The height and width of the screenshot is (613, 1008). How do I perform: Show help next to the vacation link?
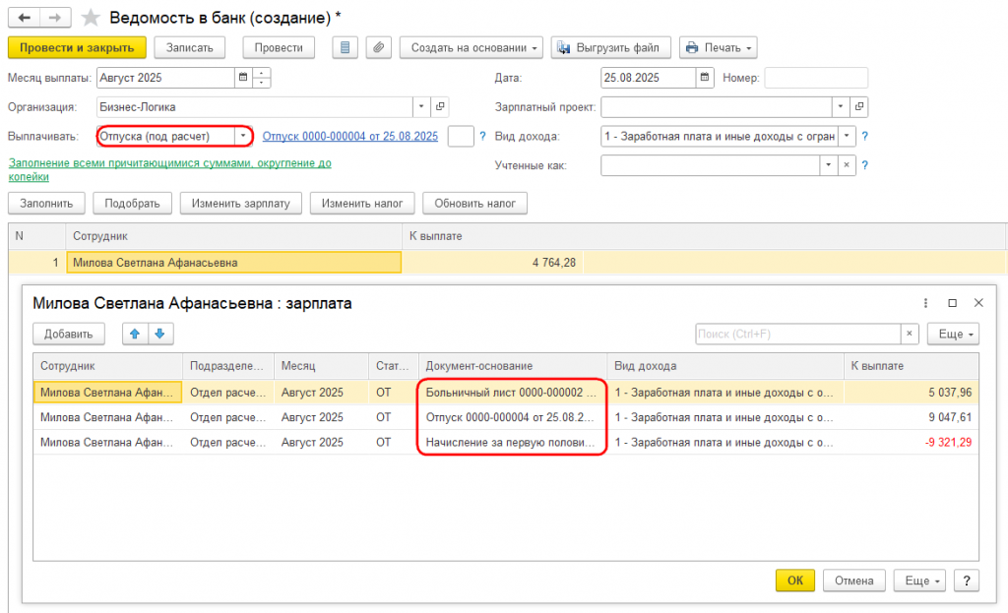click(x=482, y=136)
